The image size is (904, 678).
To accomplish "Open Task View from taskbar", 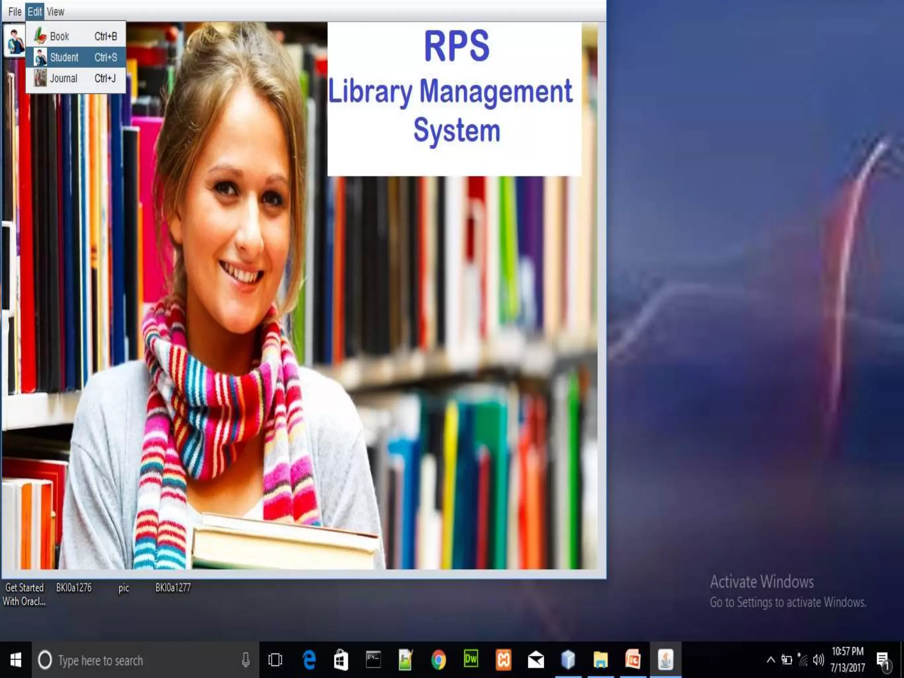I will point(275,660).
